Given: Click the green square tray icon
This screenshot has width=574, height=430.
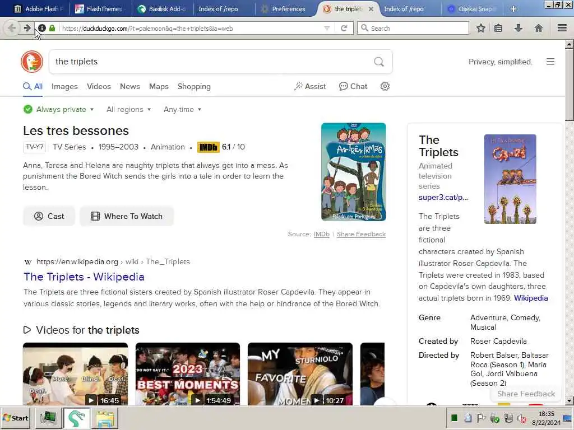Looking at the screenshot, I should click(454, 418).
